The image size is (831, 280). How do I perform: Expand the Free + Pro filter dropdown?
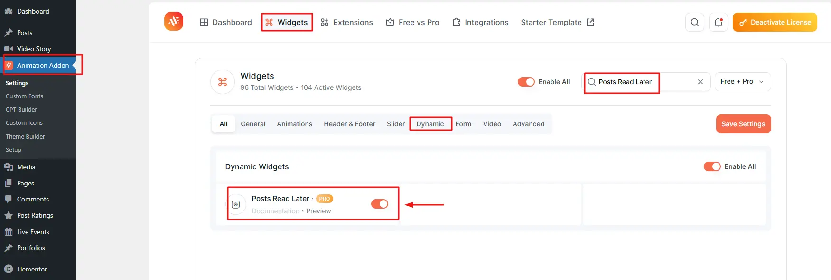(x=743, y=82)
